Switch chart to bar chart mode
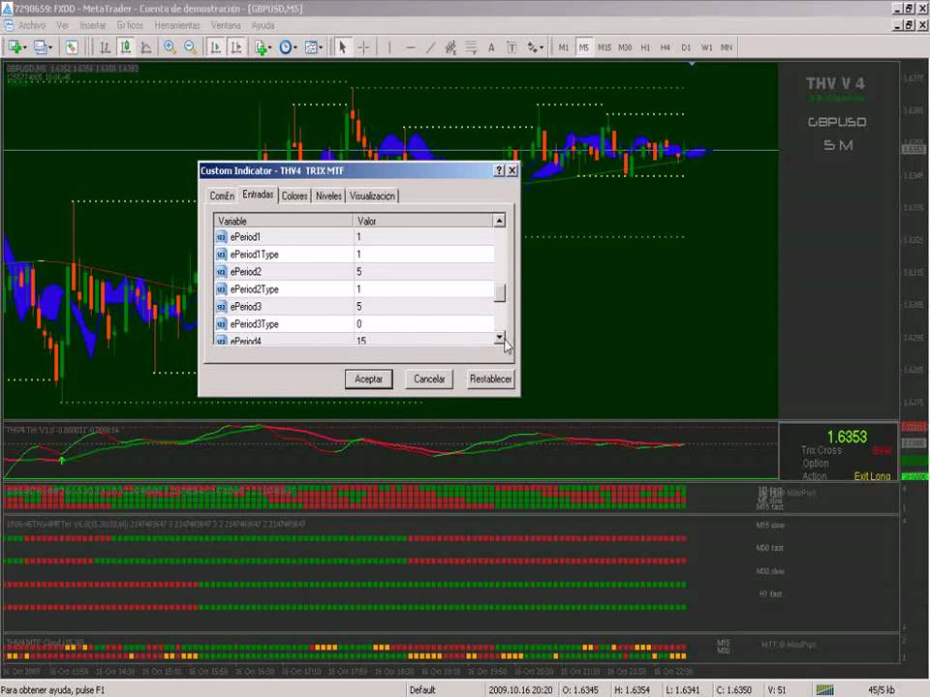 click(105, 47)
